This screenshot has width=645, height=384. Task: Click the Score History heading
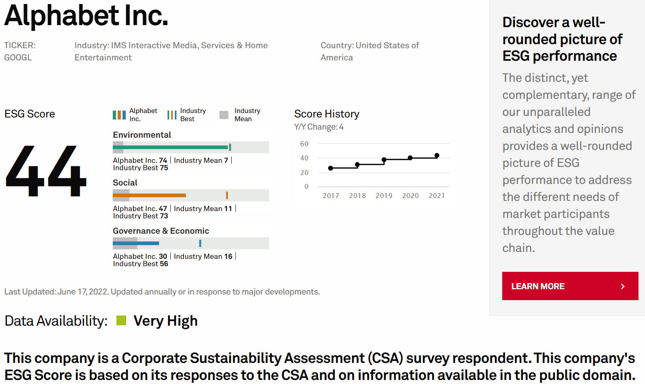(x=327, y=114)
